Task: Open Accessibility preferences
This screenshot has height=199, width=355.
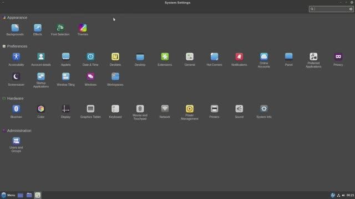Action: pyautogui.click(x=16, y=60)
